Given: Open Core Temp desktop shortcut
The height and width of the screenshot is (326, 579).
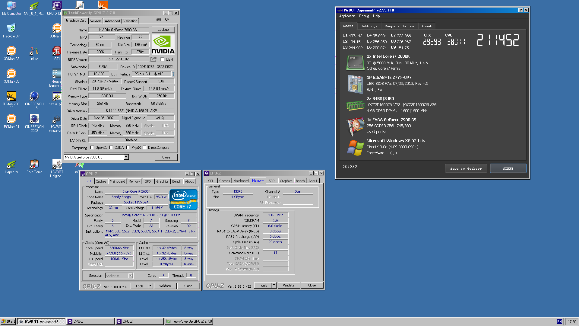Looking at the screenshot, I should [x=34, y=166].
